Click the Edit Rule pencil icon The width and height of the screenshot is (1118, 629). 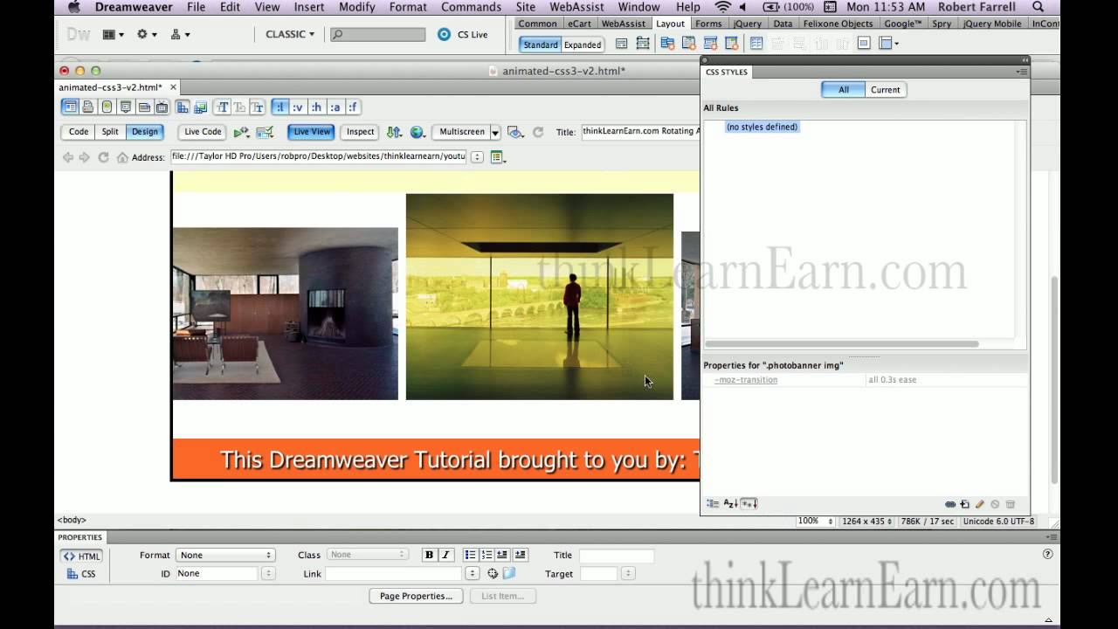[980, 504]
